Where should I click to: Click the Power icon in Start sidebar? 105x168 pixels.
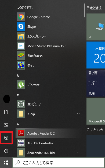6,151
